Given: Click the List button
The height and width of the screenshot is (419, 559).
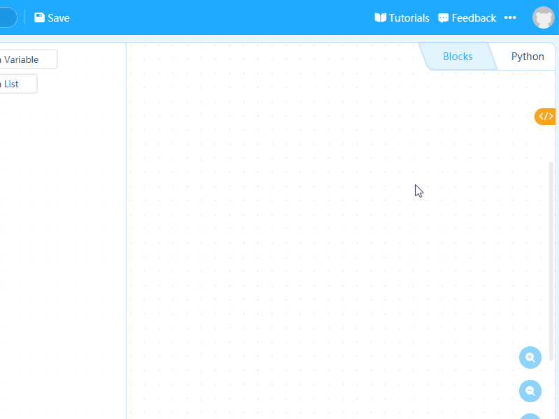Looking at the screenshot, I should pos(18,84).
